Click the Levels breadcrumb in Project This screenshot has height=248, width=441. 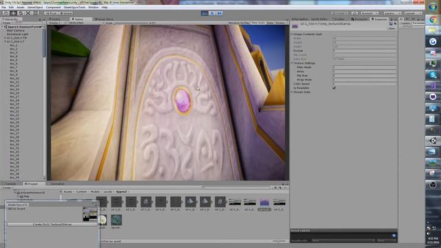(107, 192)
